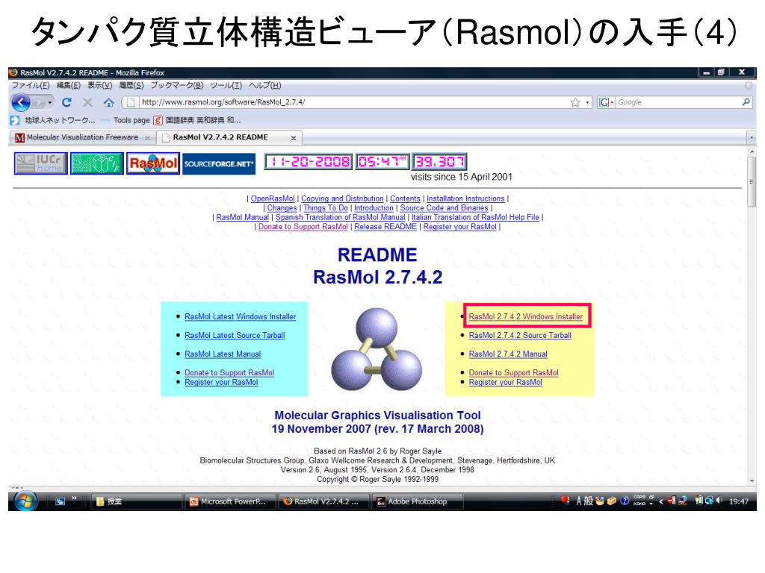The height and width of the screenshot is (573, 765).
Task: Open the search engine Google dropdown
Action: click(606, 102)
